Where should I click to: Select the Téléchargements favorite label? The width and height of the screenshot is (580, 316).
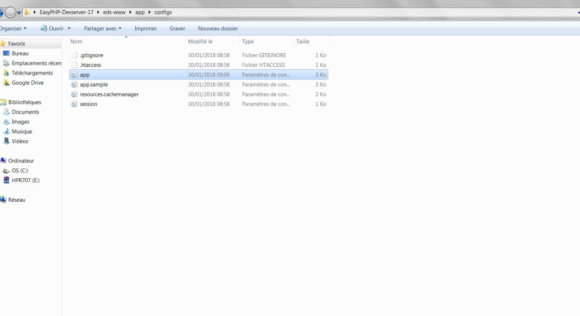coord(32,73)
